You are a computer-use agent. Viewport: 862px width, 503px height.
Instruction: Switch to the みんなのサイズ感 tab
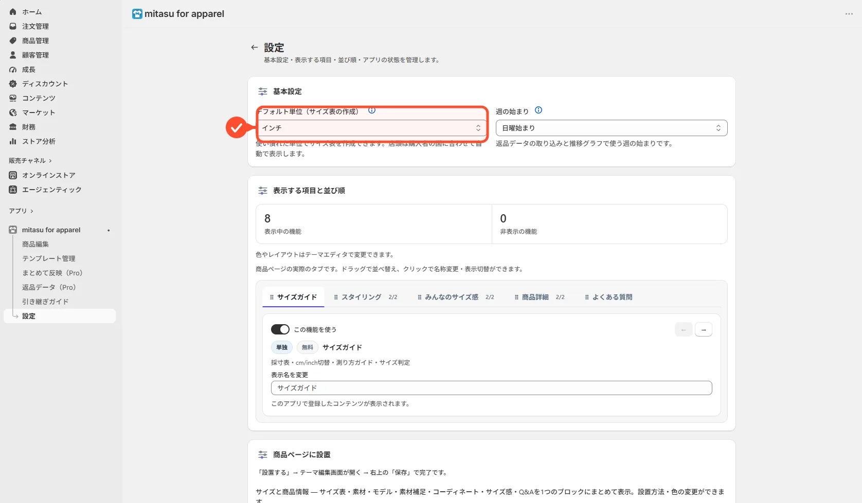(x=455, y=297)
